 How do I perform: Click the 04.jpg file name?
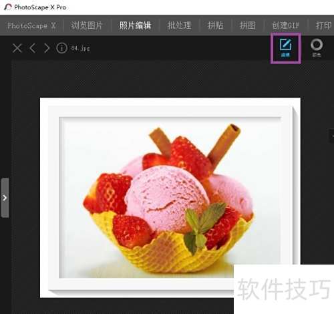pyautogui.click(x=80, y=48)
